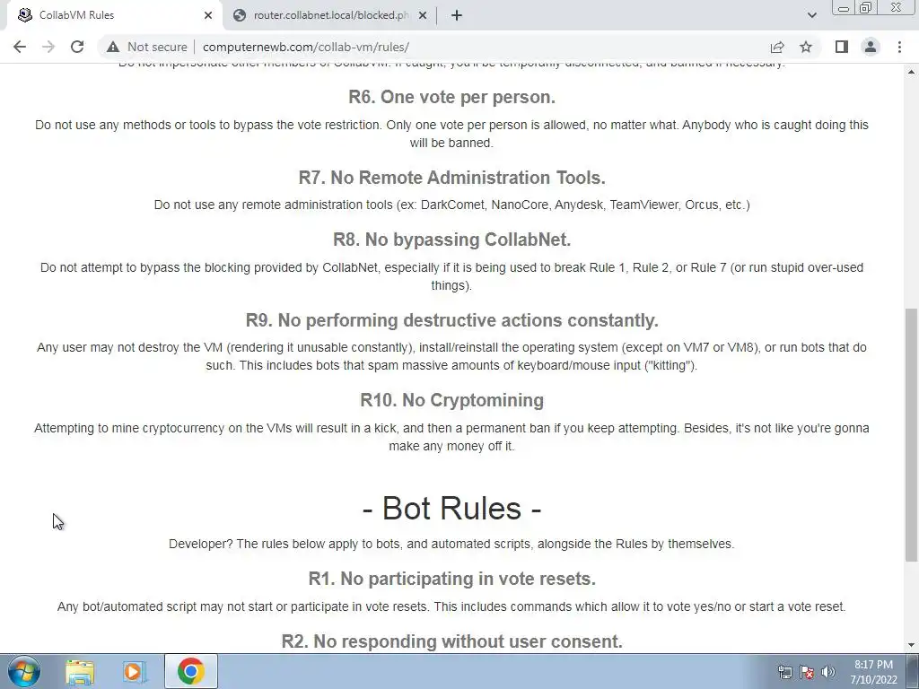Open the Windows Start menu
The image size is (919, 689).
(x=24, y=671)
